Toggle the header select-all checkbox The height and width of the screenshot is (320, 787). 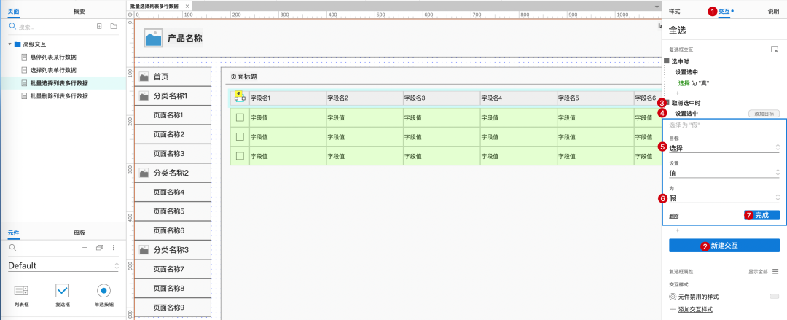pos(239,98)
